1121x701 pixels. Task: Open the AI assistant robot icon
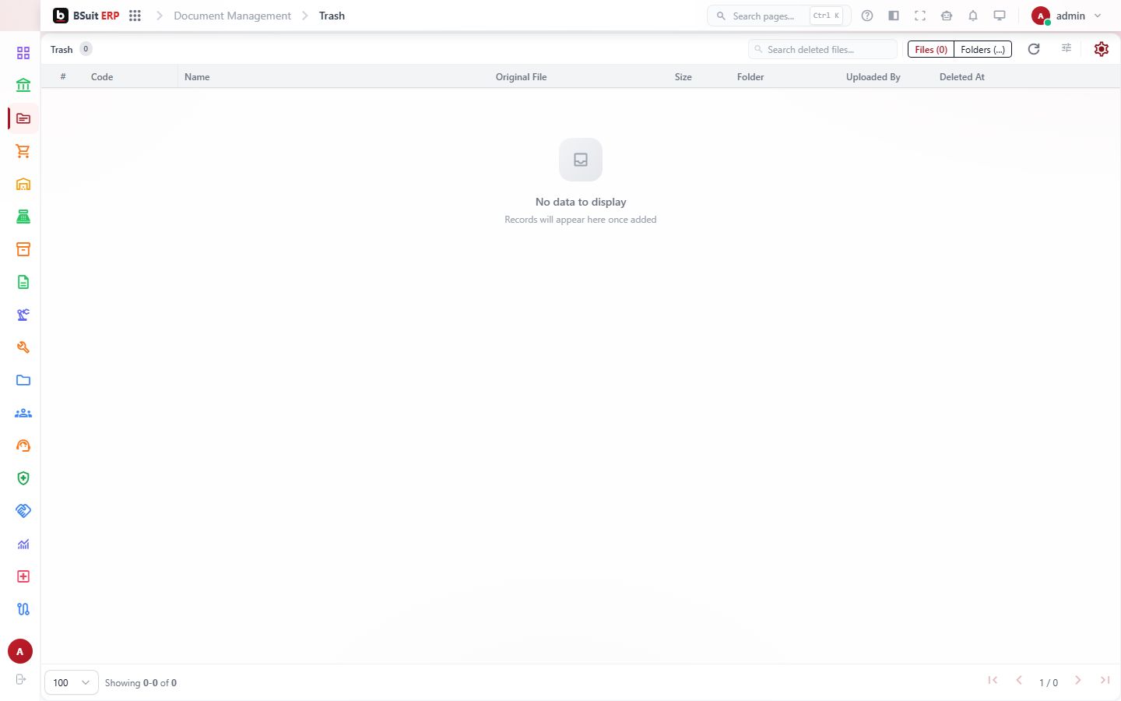[x=947, y=16]
